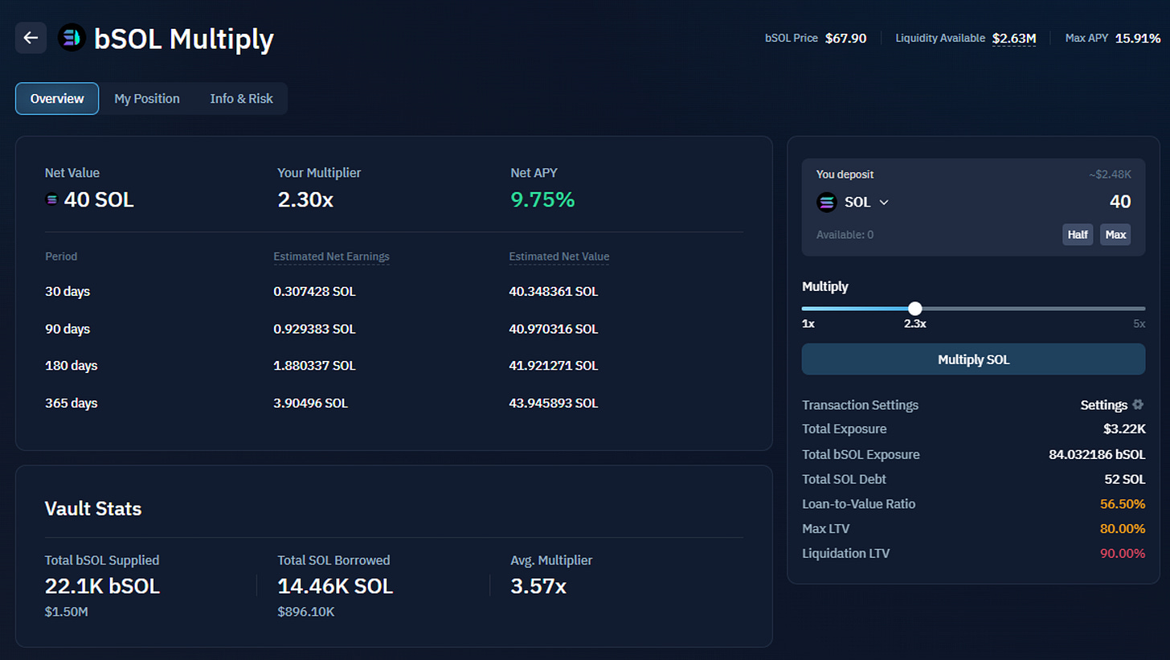Click the Estimated Net Value column header
The width and height of the screenshot is (1170, 660).
point(559,256)
